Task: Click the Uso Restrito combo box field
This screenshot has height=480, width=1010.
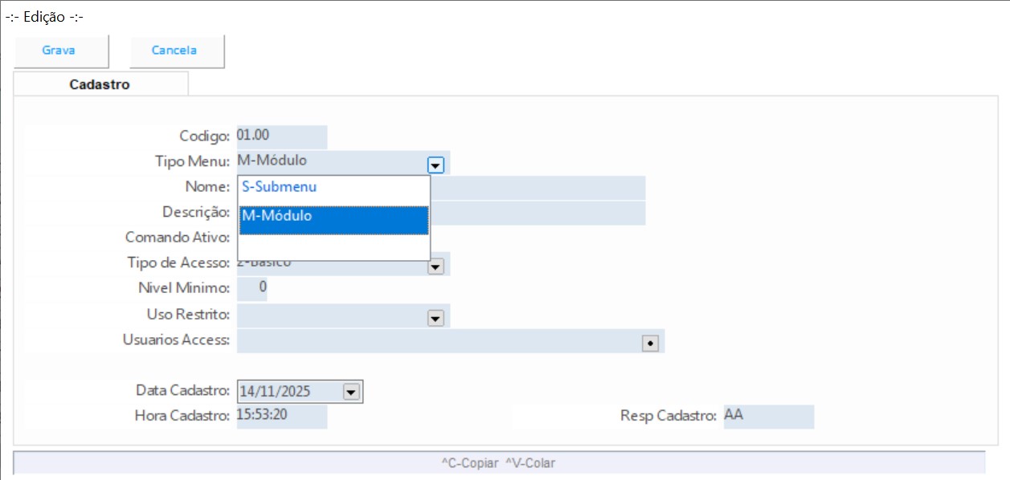Action: pos(331,315)
